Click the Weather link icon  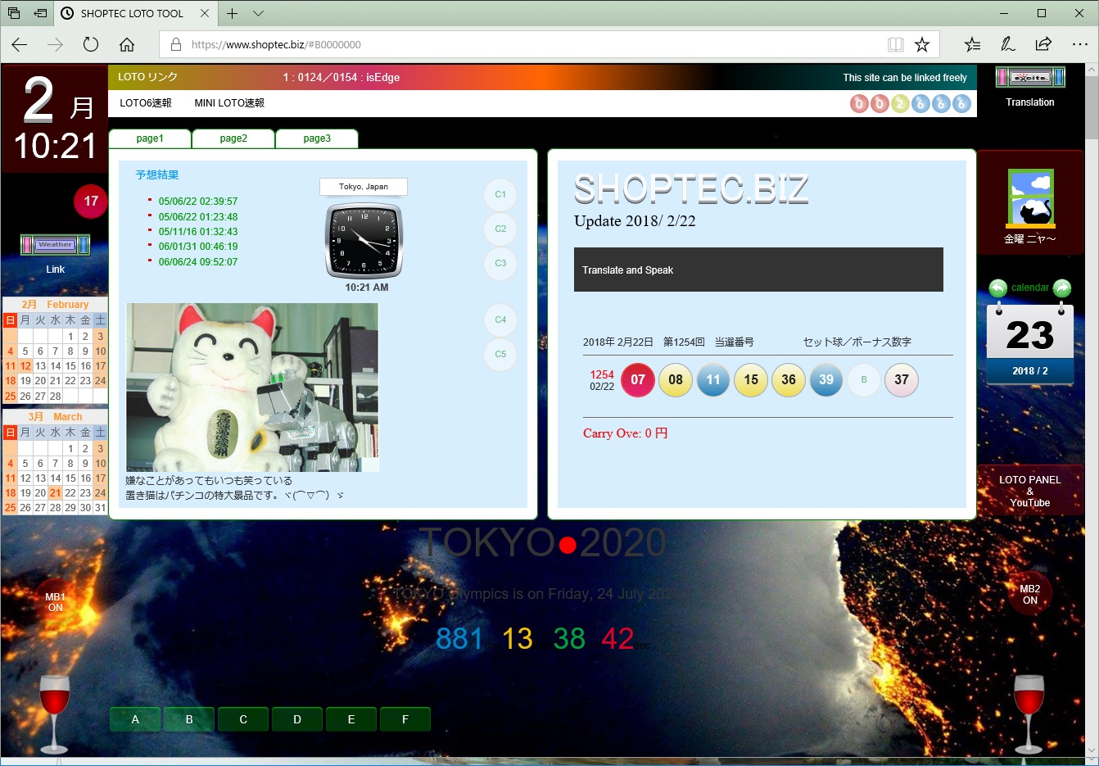click(55, 245)
